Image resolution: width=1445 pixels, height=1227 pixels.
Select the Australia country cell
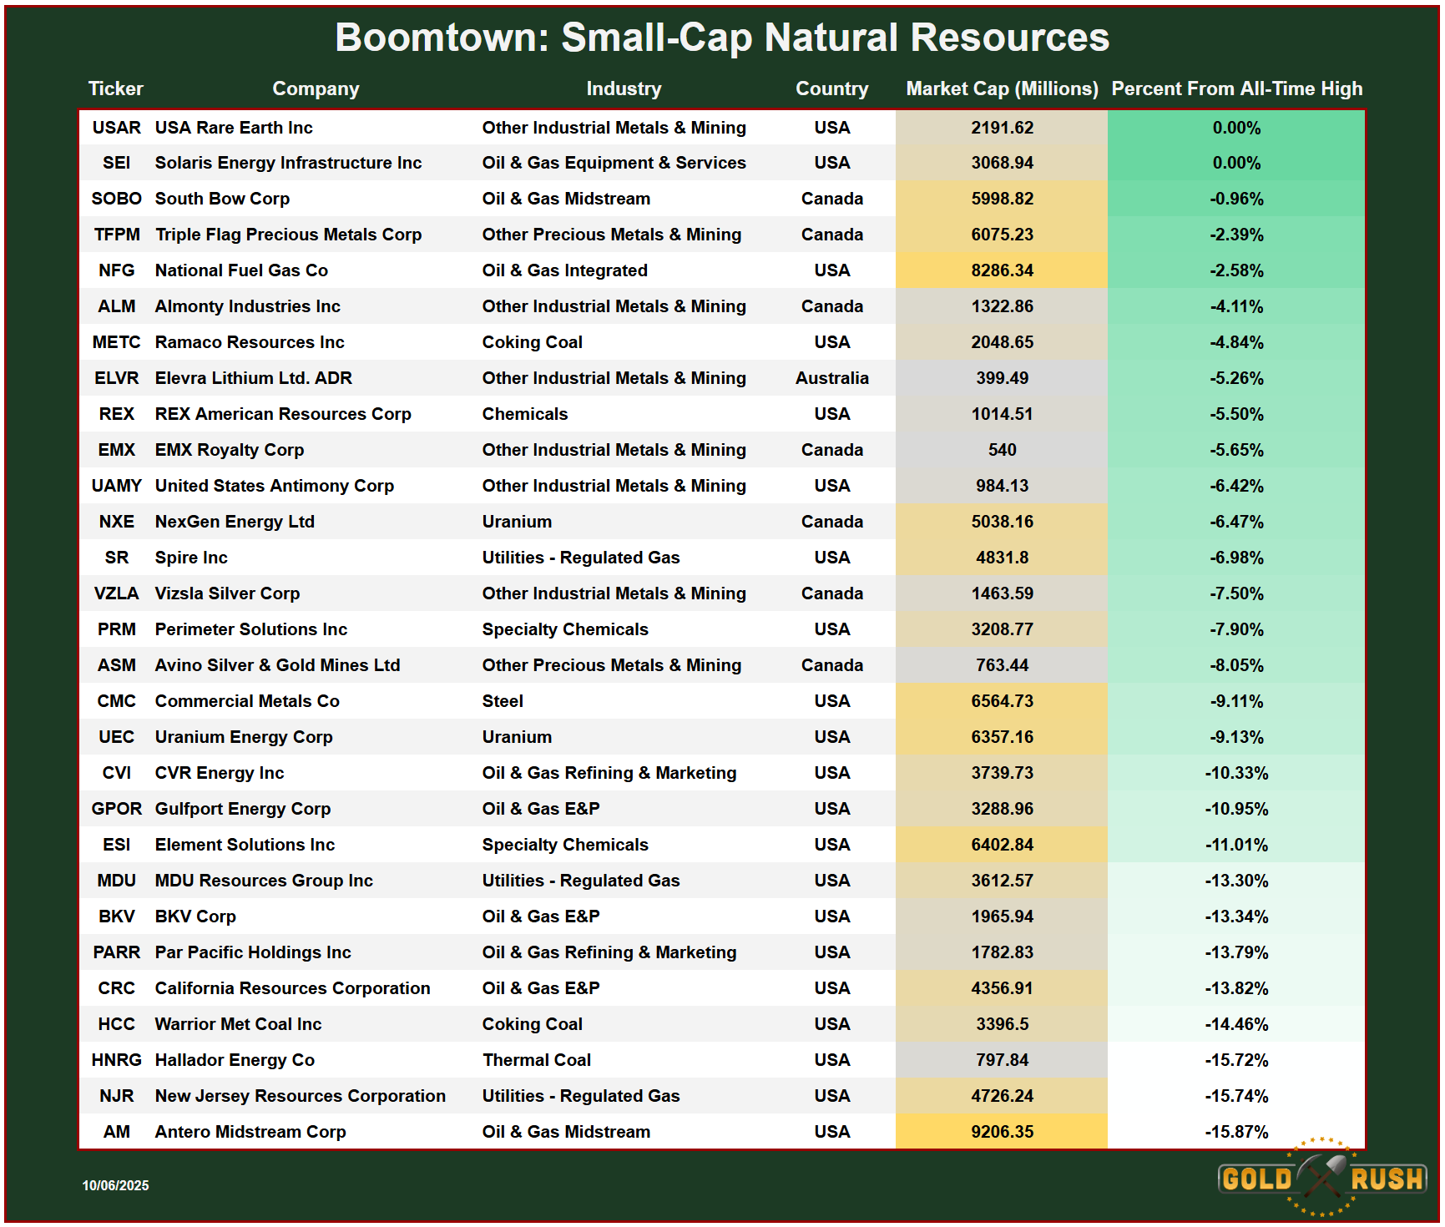pyautogui.click(x=831, y=378)
